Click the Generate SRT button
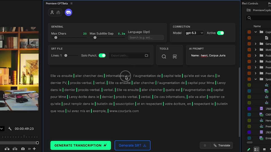The width and height of the screenshot is (271, 152). pyautogui.click(x=133, y=146)
